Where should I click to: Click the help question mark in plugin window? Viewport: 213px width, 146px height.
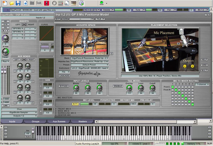coord(206,14)
